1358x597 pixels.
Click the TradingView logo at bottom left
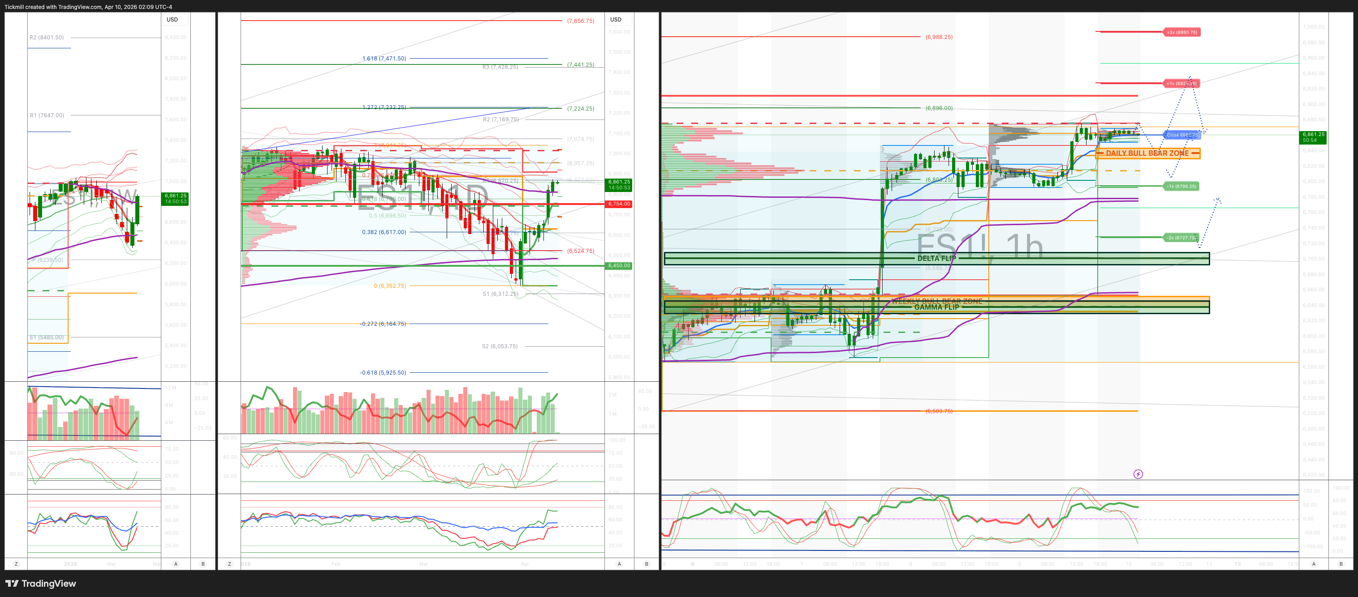tap(41, 583)
